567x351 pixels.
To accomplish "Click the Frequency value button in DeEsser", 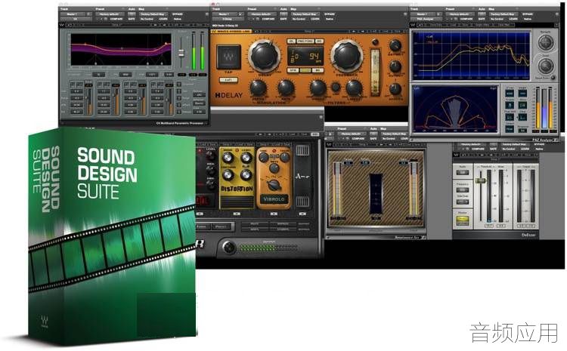I will 463,190.
